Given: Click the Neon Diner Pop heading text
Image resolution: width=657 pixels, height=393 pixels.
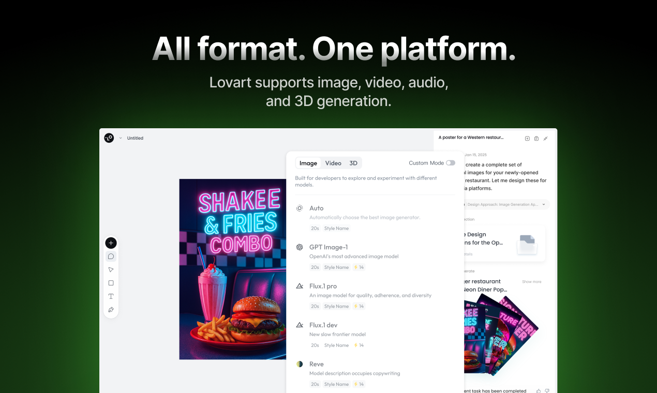Looking at the screenshot, I should tap(487, 290).
